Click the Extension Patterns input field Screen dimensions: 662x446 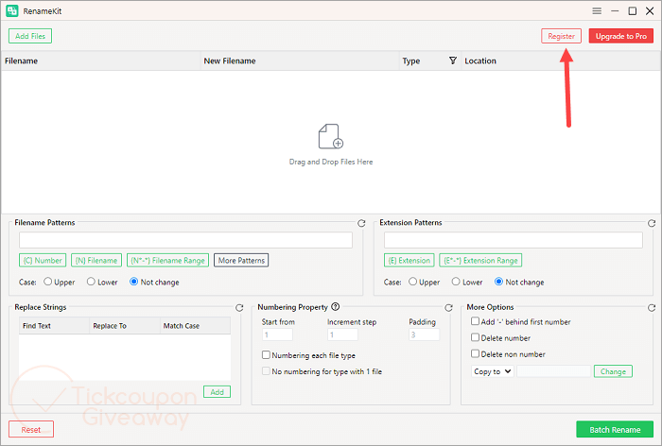(x=513, y=240)
